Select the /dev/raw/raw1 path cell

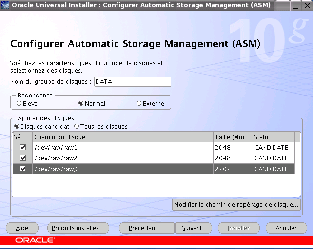click(123, 148)
